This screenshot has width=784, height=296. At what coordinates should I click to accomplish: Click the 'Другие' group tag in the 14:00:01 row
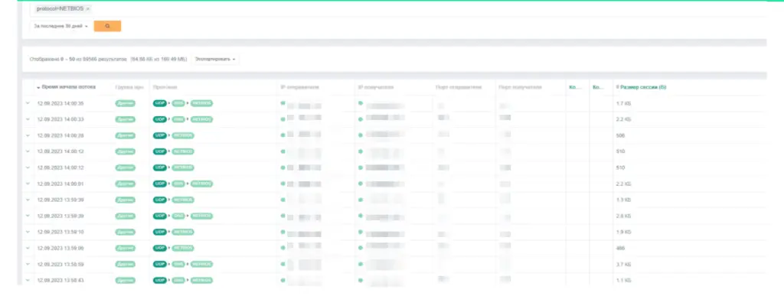(125, 184)
